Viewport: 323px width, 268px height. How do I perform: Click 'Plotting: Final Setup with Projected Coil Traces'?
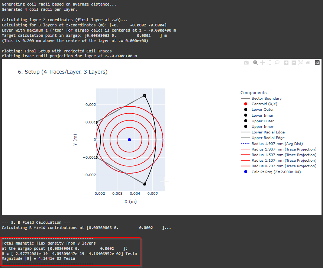click(56, 51)
